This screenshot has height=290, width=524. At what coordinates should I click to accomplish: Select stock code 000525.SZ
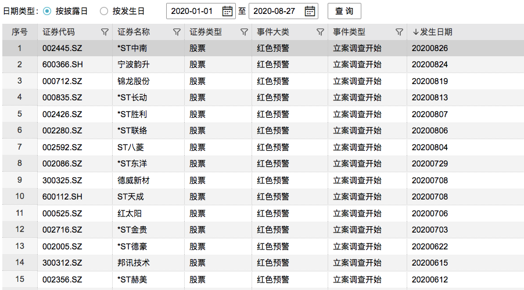[x=62, y=213]
